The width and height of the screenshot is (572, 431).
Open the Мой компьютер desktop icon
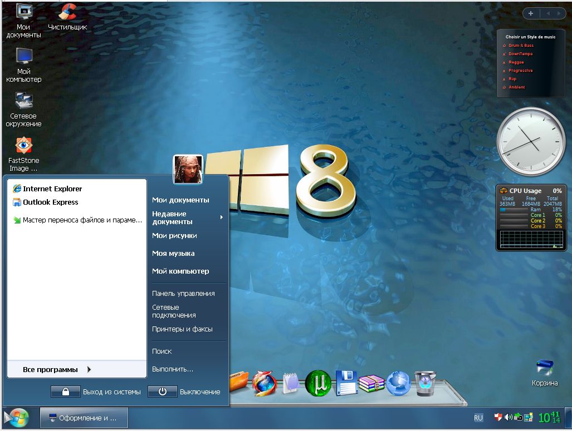(x=24, y=65)
